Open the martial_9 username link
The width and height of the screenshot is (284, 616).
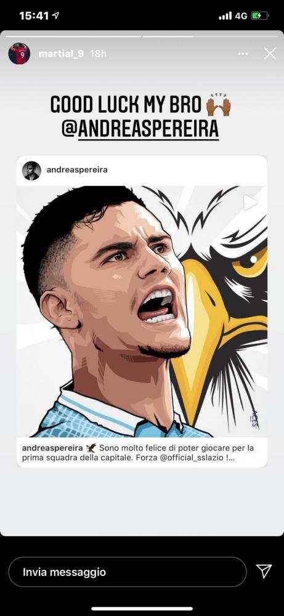(x=61, y=54)
